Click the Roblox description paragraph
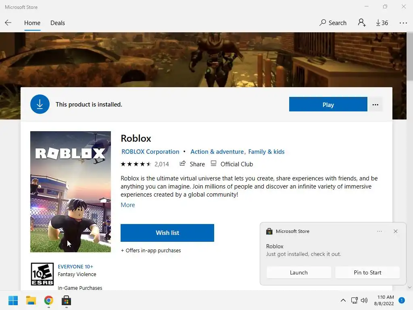 (249, 186)
